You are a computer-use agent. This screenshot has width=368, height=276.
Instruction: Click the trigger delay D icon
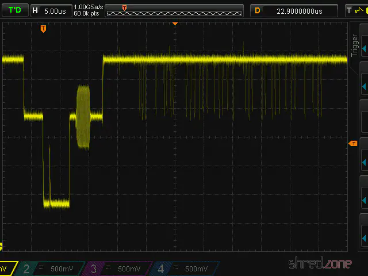tap(258, 10)
